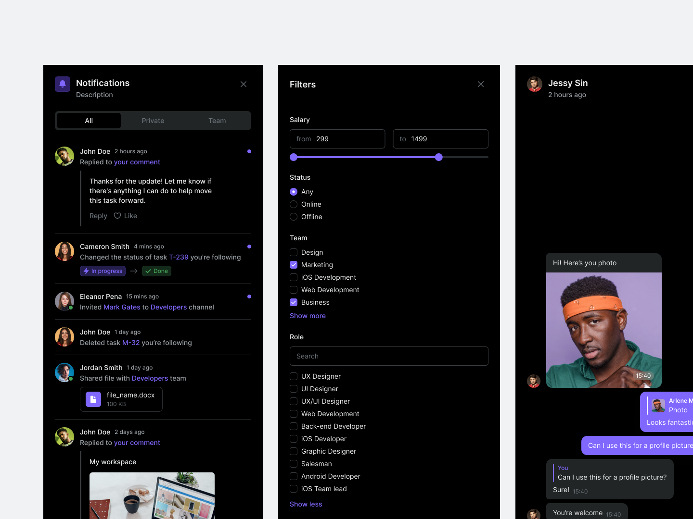Image resolution: width=693 pixels, height=519 pixels.
Task: Click the Notifications bell icon
Action: point(62,84)
